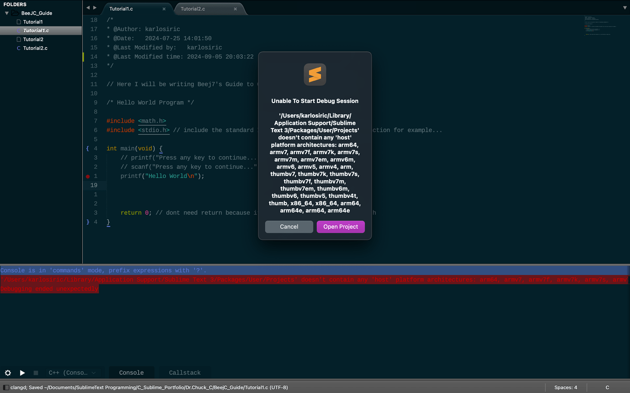Close the Tutorial2.c tab
Image resolution: width=630 pixels, height=393 pixels.
pyautogui.click(x=236, y=9)
